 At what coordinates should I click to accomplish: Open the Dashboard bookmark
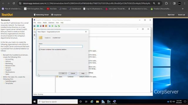pyautogui.click(x=75, y=9)
